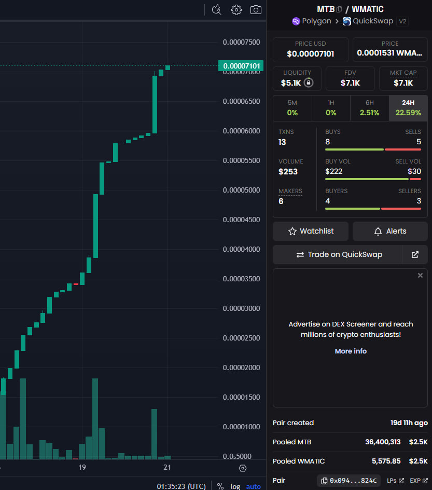This screenshot has height=490, width=432.
Task: Open the price scale settings icon
Action: (x=243, y=468)
